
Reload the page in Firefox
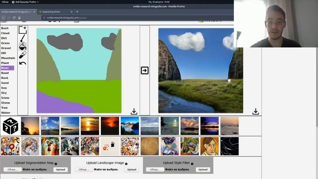(x=14, y=18)
